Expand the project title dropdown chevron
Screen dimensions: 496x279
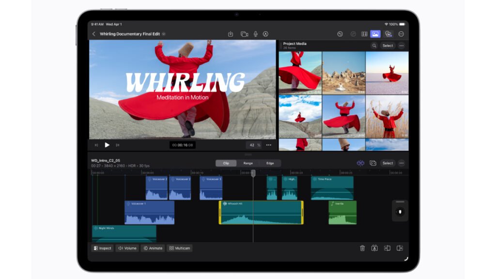pos(164,34)
